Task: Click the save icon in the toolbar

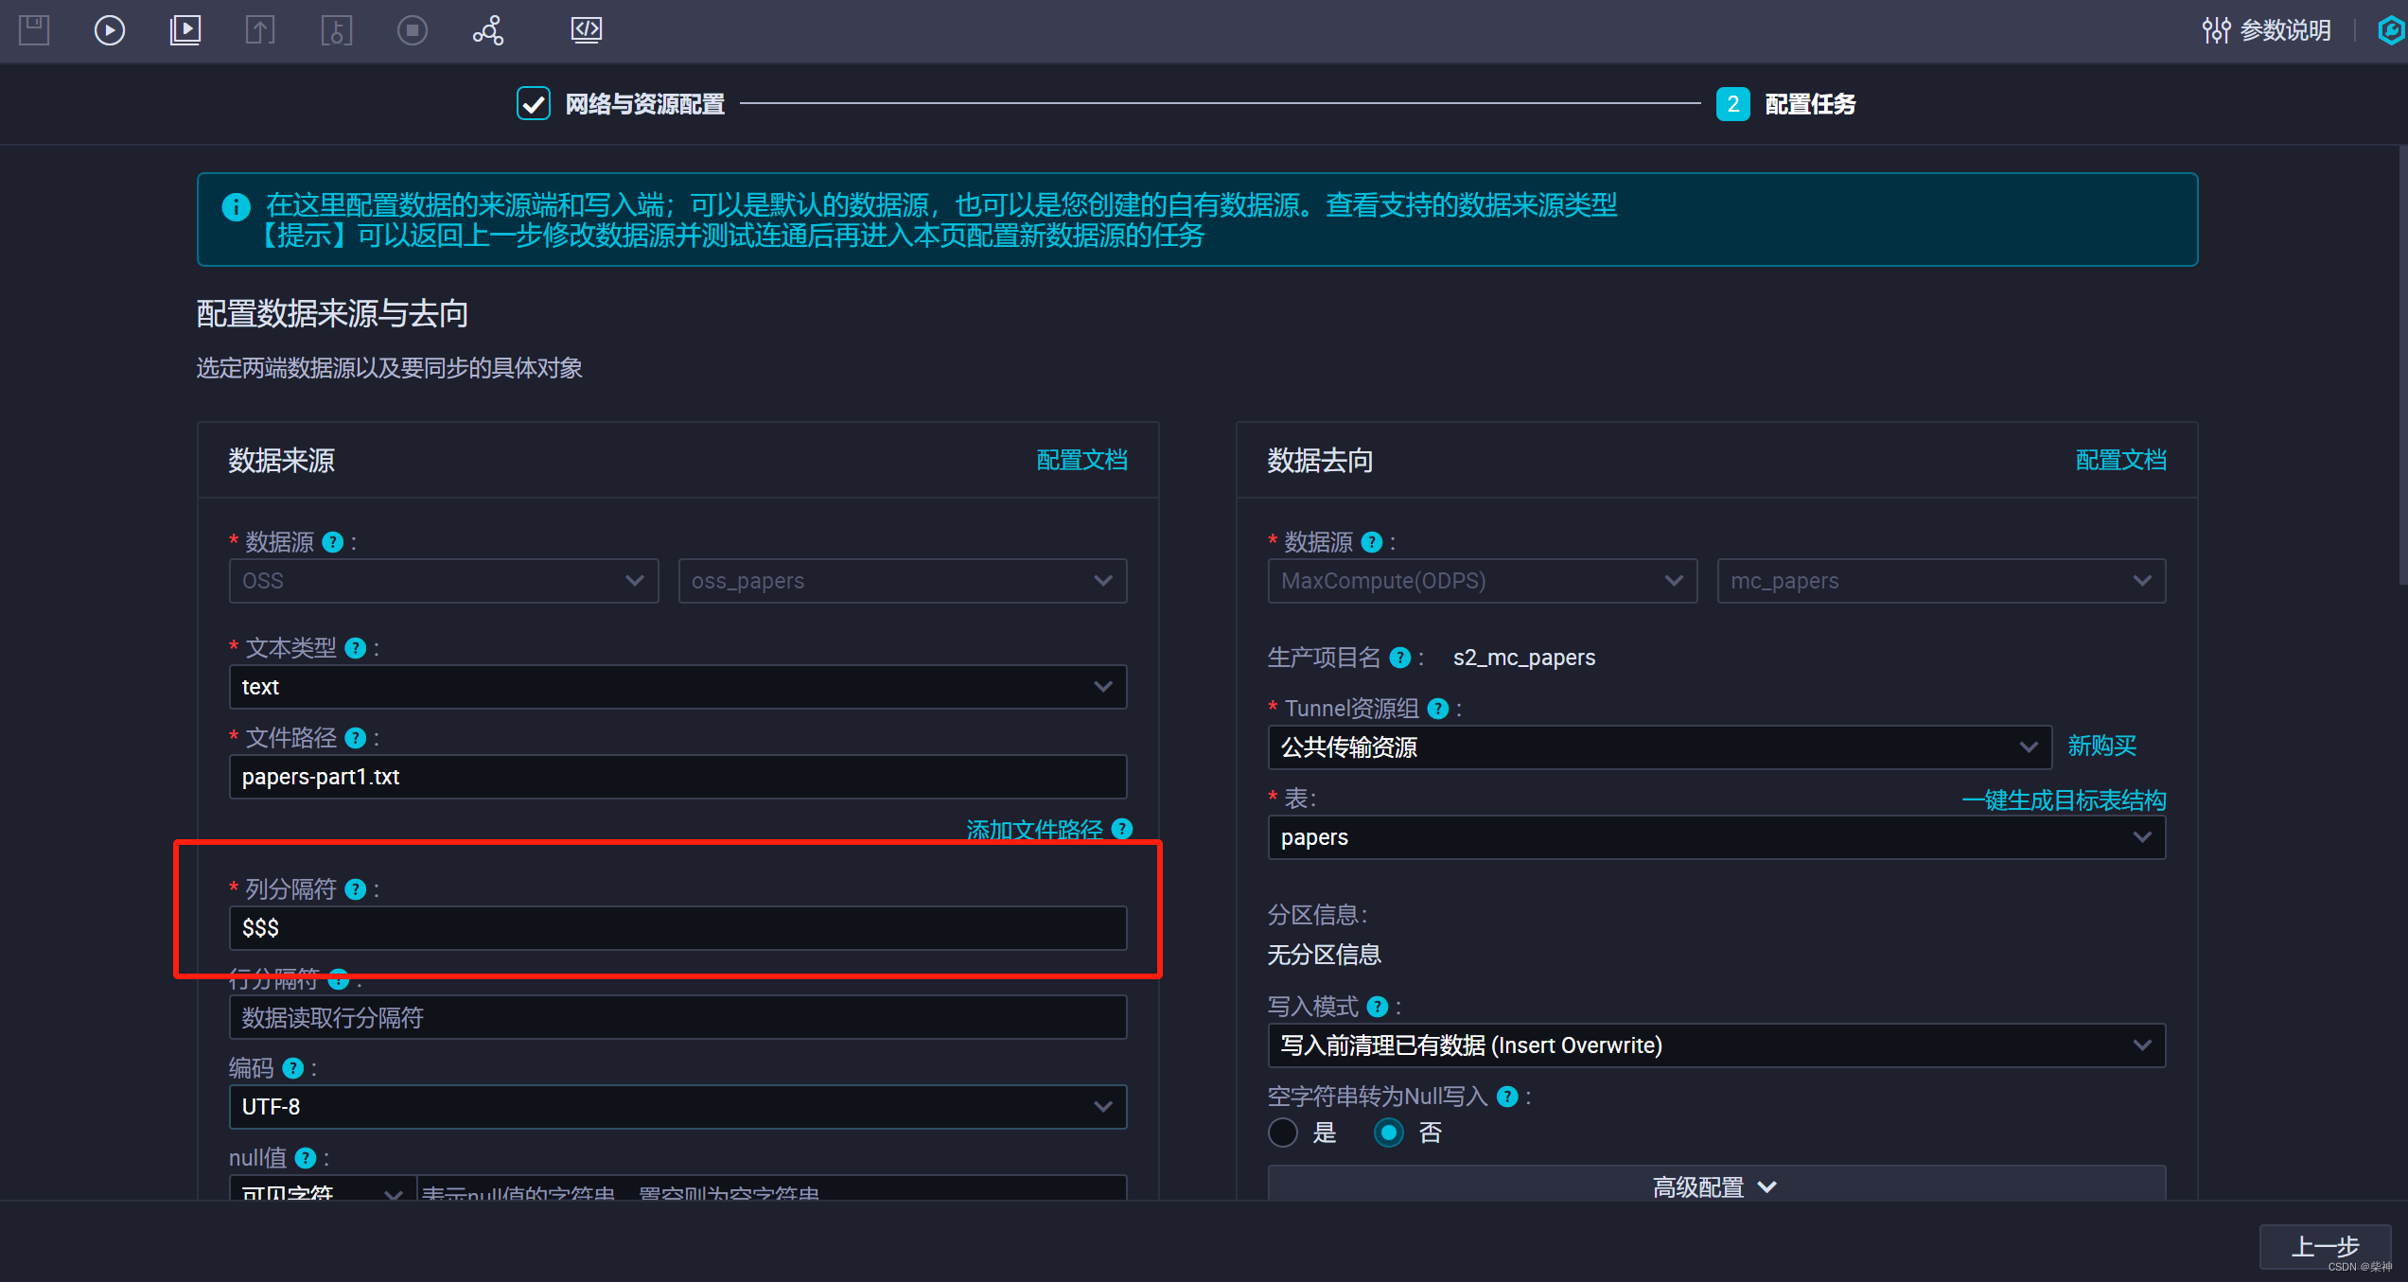Action: pos(34,30)
